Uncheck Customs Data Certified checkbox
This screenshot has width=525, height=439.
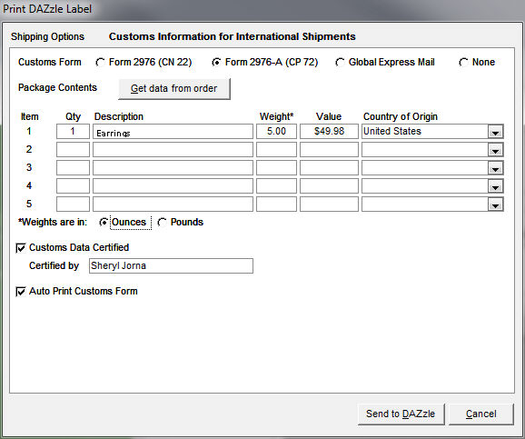pyautogui.click(x=21, y=248)
